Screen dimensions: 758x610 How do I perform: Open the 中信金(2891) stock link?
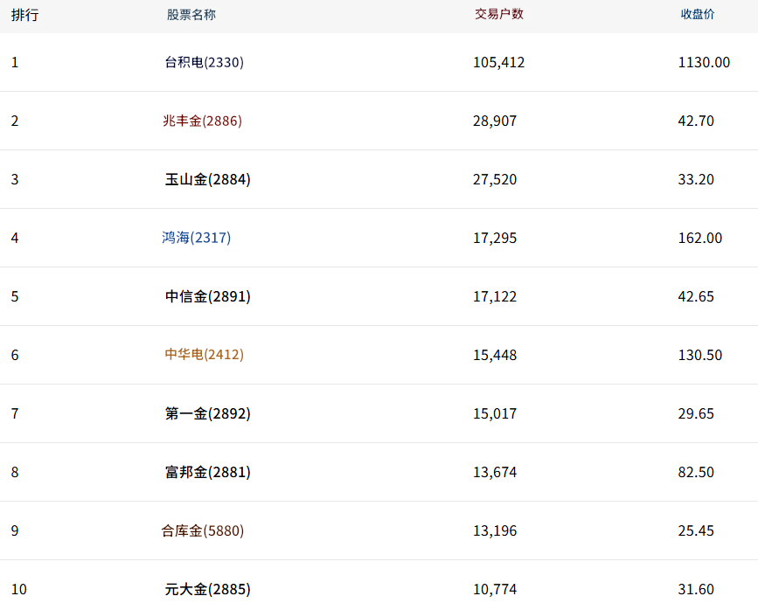(x=207, y=296)
